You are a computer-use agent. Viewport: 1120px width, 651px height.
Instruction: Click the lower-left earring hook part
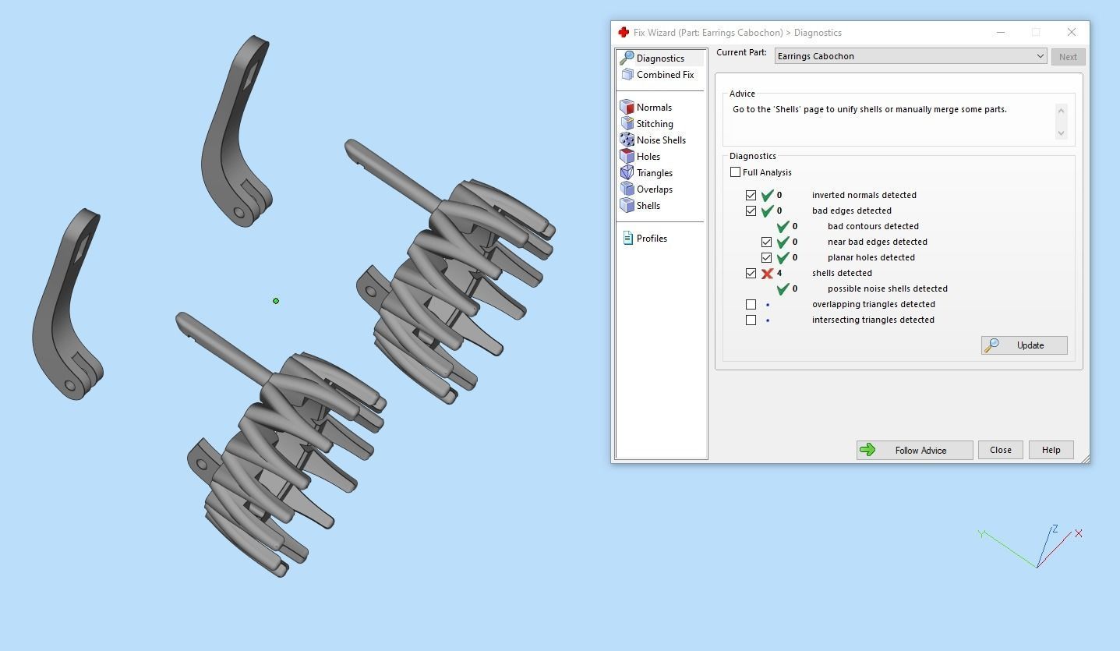(x=67, y=305)
